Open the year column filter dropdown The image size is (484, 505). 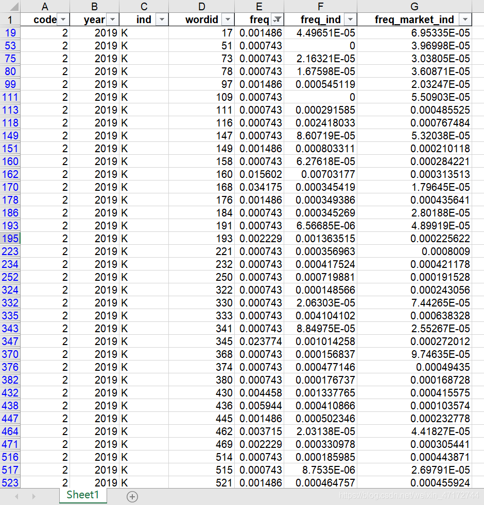(113, 20)
